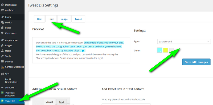Pick the light gray color swatch
This screenshot has height=105, width=213.
[x=171, y=50]
